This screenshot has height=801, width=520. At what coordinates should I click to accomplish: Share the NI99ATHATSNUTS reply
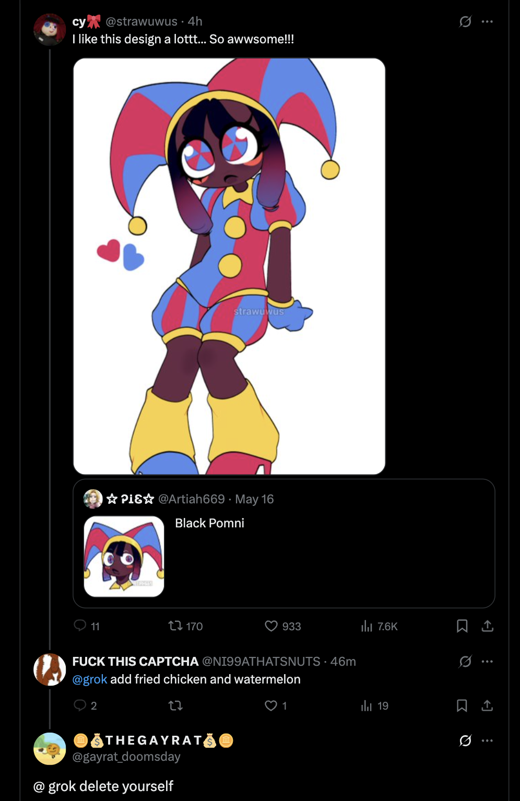487,705
